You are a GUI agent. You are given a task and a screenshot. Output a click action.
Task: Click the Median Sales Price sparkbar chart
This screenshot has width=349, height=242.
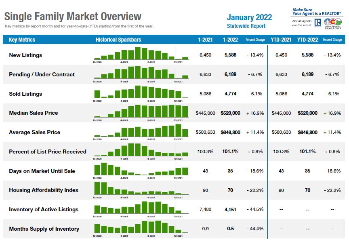(x=141, y=113)
